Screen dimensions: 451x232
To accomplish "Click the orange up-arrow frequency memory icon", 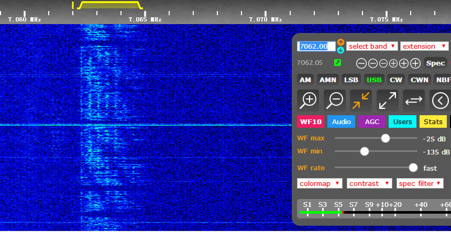I will [x=340, y=42].
